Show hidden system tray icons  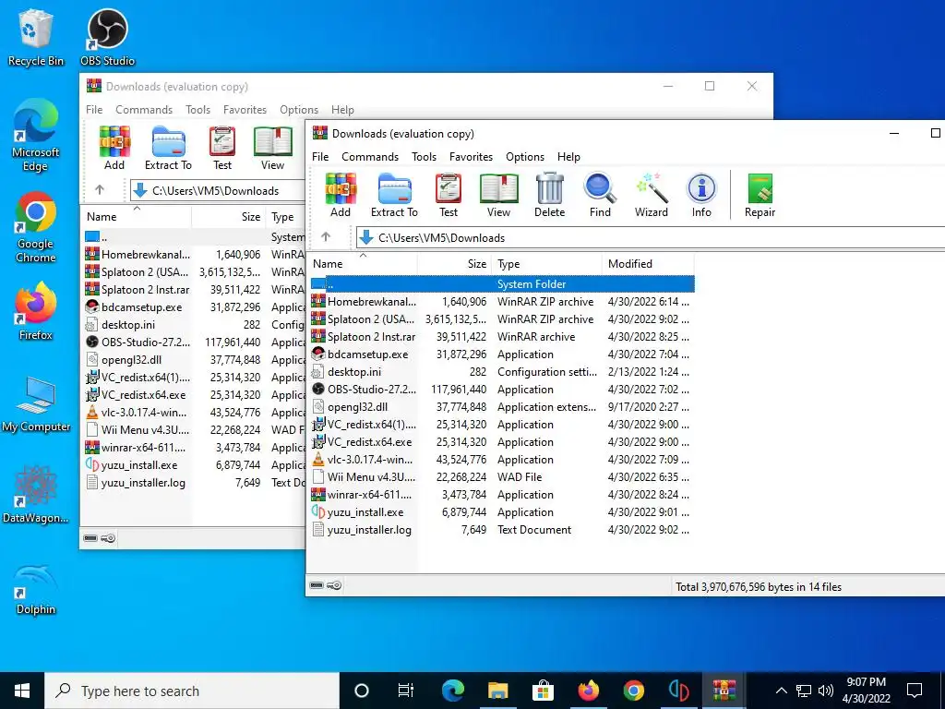(x=781, y=691)
